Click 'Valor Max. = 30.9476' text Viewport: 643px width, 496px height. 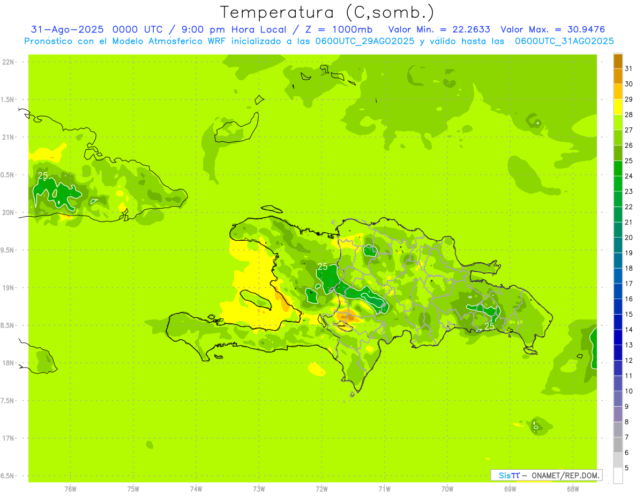point(552,29)
